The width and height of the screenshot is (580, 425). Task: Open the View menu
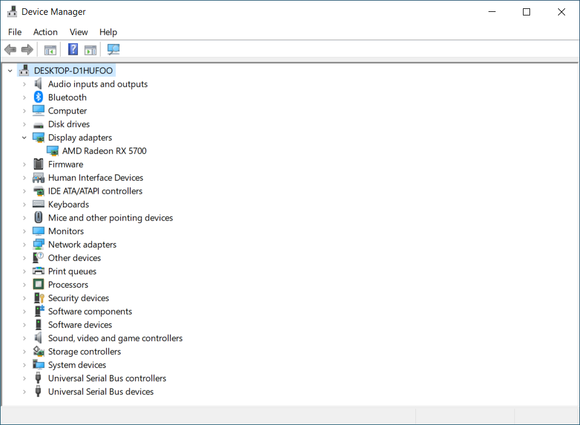click(78, 32)
